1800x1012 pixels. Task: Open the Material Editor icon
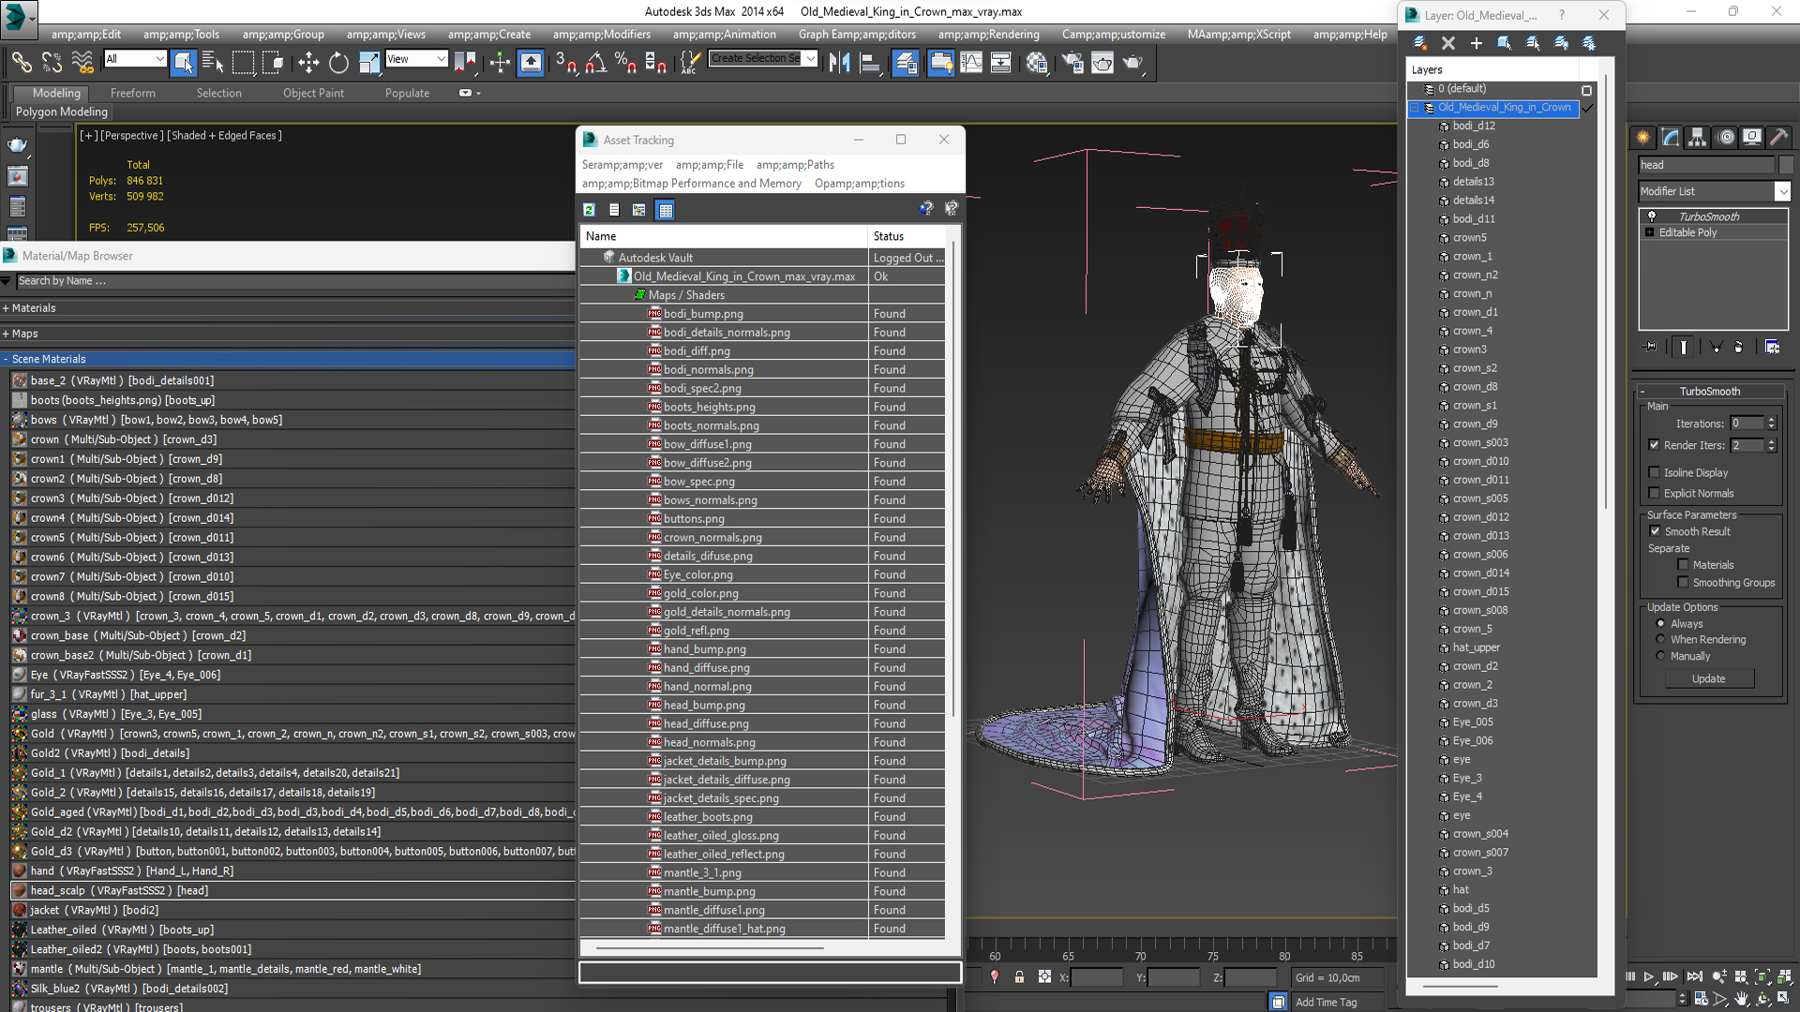pyautogui.click(x=1037, y=62)
